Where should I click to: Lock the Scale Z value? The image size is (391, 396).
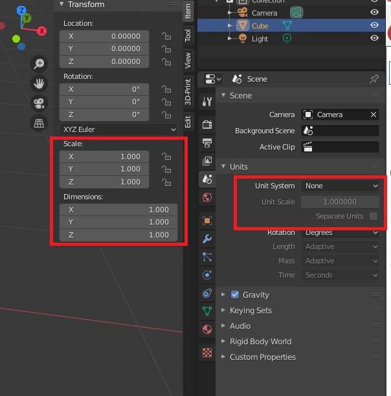pos(166,182)
